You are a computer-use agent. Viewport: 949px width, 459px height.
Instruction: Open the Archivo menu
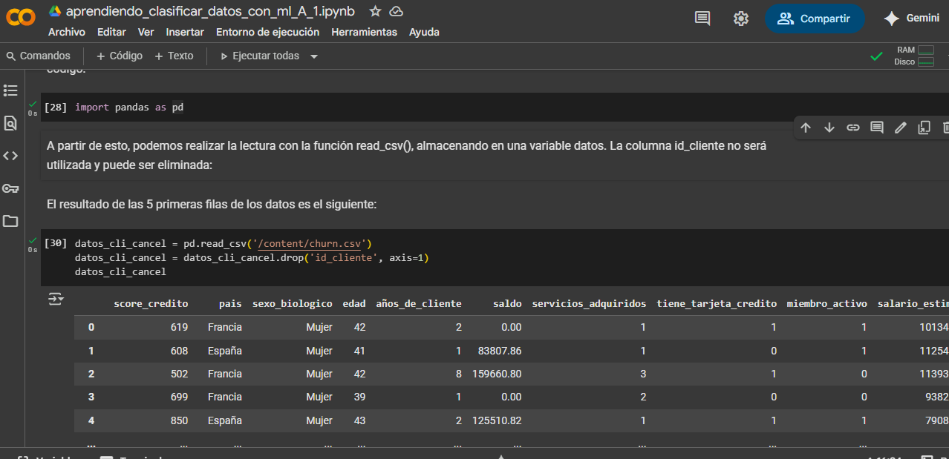(67, 32)
